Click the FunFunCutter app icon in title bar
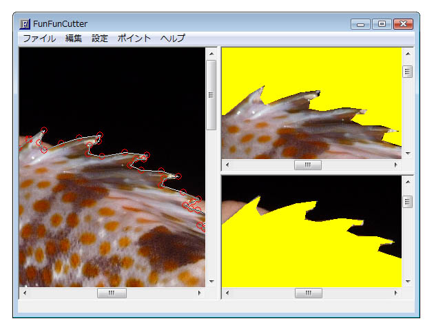434x332 pixels. pos(25,24)
